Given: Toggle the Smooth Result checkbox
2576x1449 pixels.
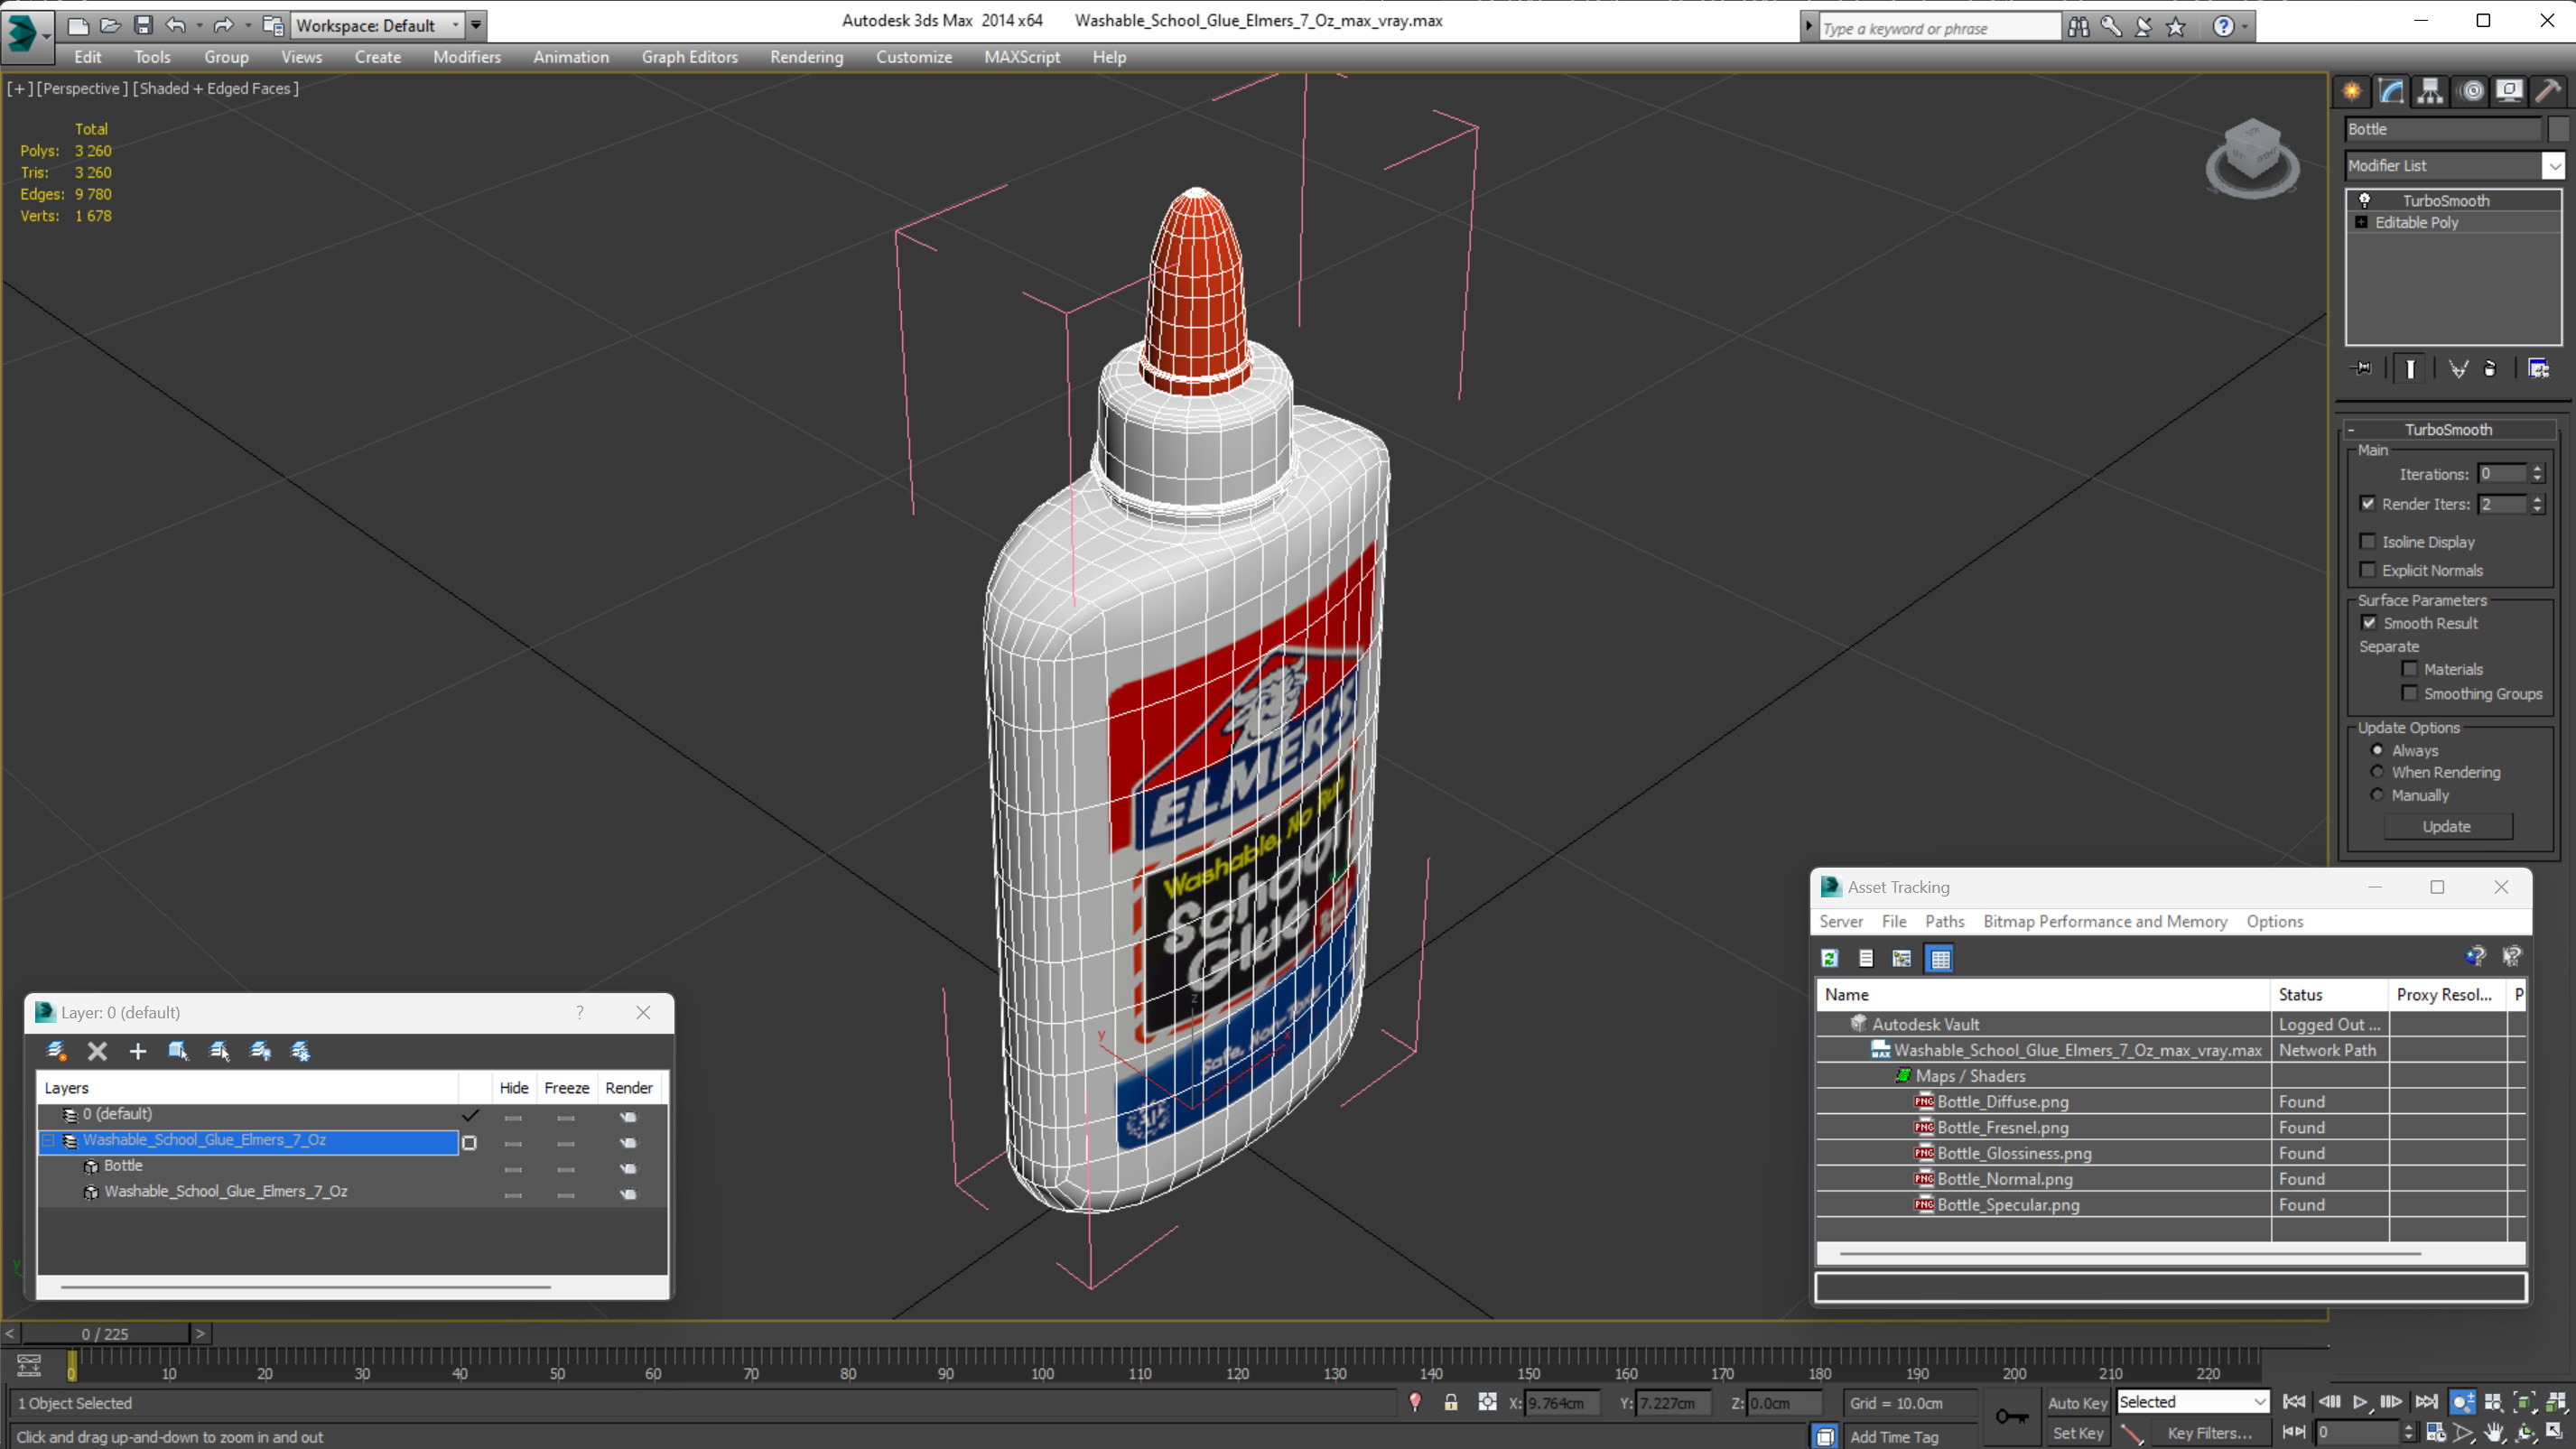Looking at the screenshot, I should click(2369, 622).
